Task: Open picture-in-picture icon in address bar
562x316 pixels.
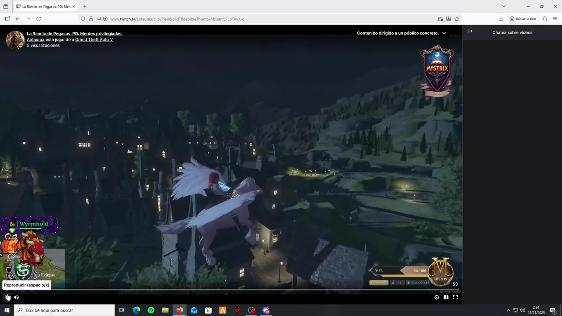Action: click(x=440, y=19)
